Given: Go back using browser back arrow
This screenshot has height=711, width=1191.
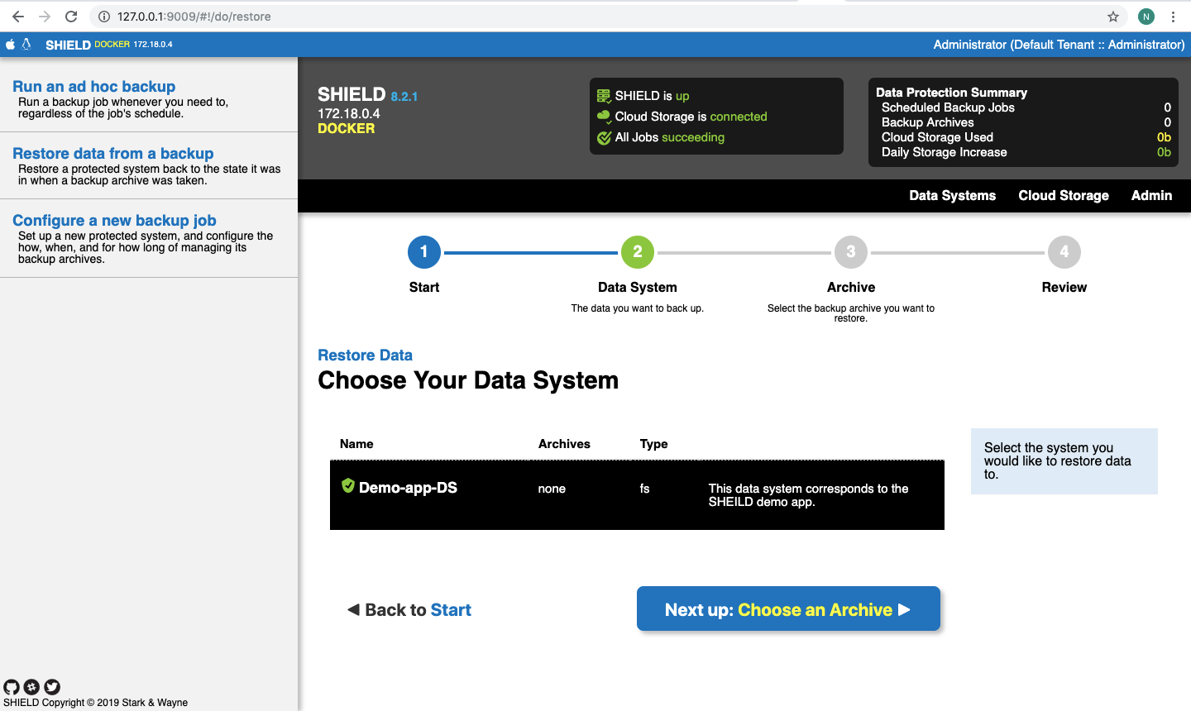Looking at the screenshot, I should [18, 17].
